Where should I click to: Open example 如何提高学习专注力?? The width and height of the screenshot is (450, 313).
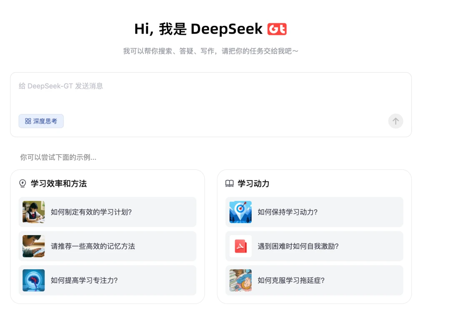(x=107, y=280)
